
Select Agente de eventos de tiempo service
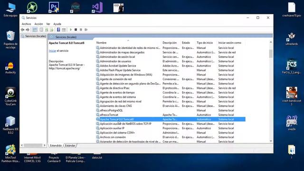pos(171,93)
